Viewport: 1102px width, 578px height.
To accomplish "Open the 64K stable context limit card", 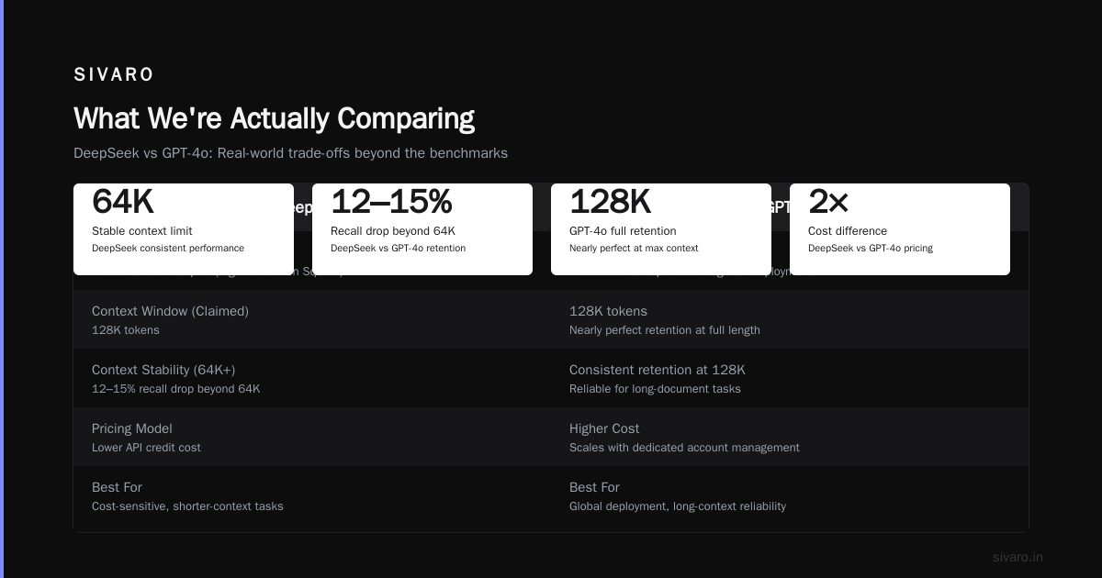I will click(184, 229).
